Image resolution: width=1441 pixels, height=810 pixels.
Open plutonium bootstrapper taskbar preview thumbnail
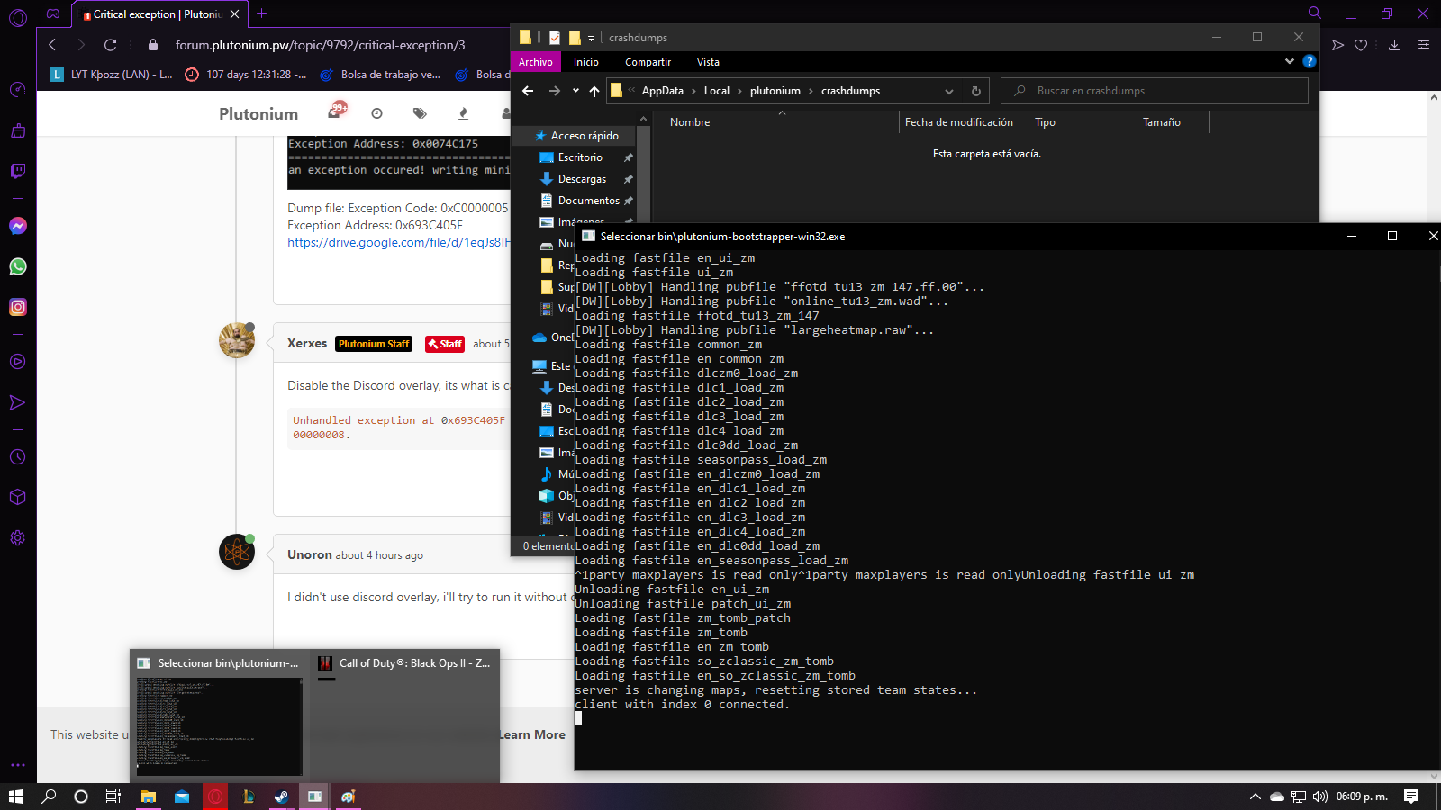click(x=219, y=715)
